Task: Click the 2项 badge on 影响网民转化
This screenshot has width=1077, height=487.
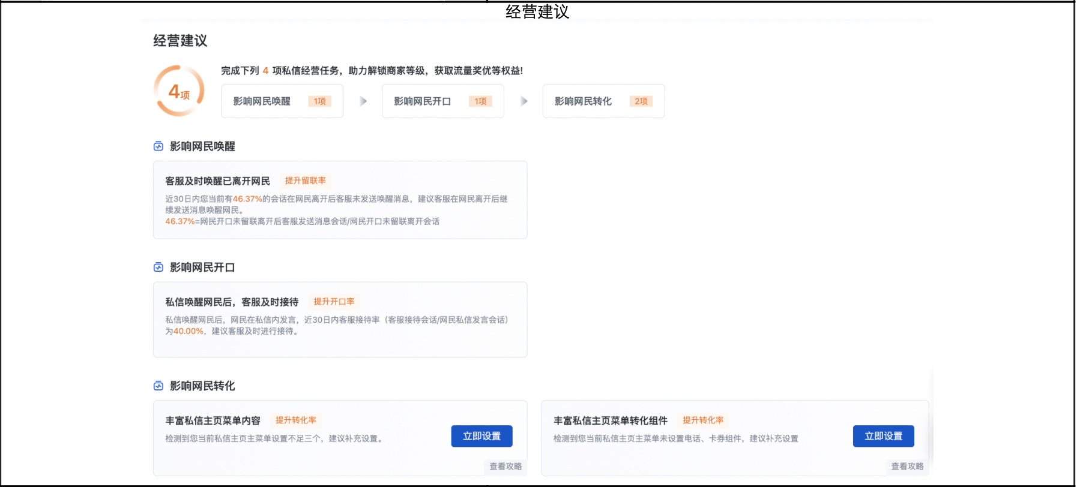Action: click(641, 101)
